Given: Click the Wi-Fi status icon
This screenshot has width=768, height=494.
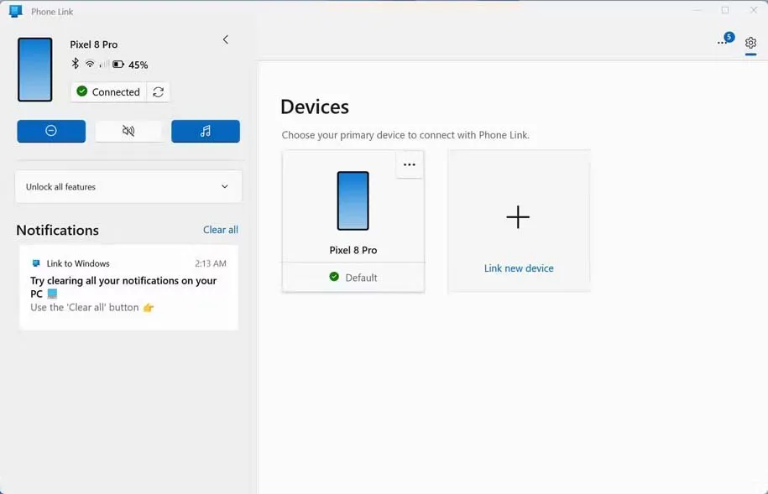Looking at the screenshot, I should (x=90, y=65).
